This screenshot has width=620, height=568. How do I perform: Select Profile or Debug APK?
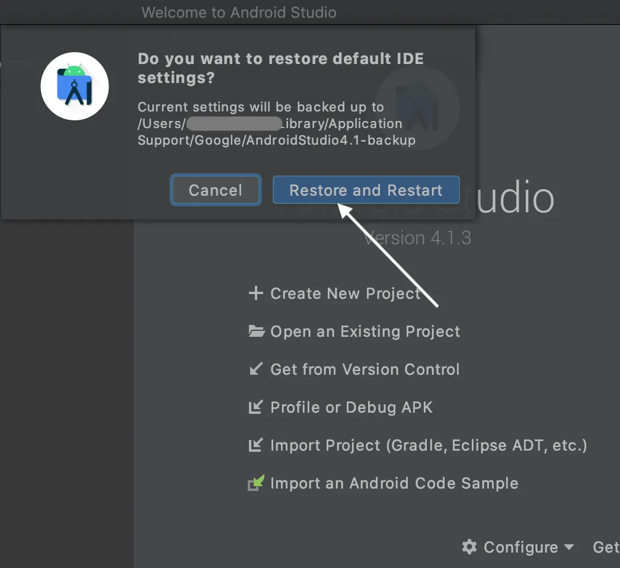(351, 407)
